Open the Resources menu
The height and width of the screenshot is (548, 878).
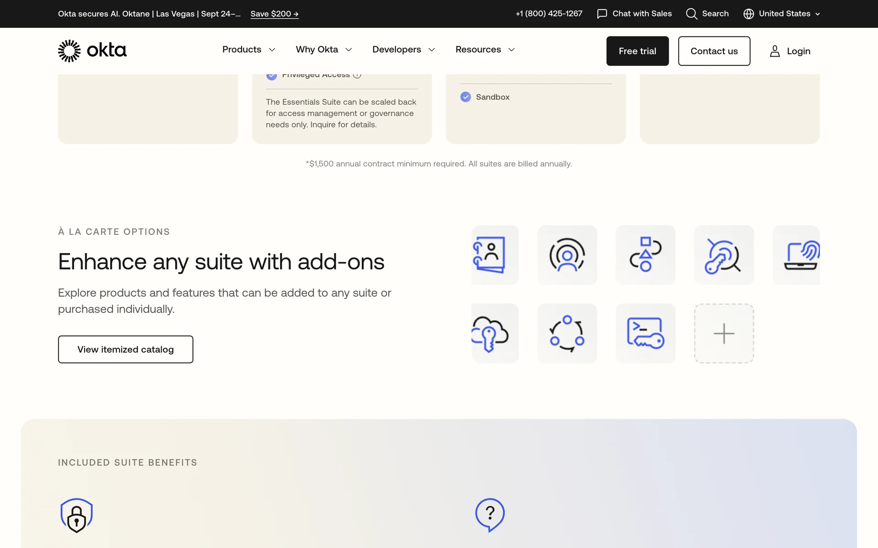485,49
